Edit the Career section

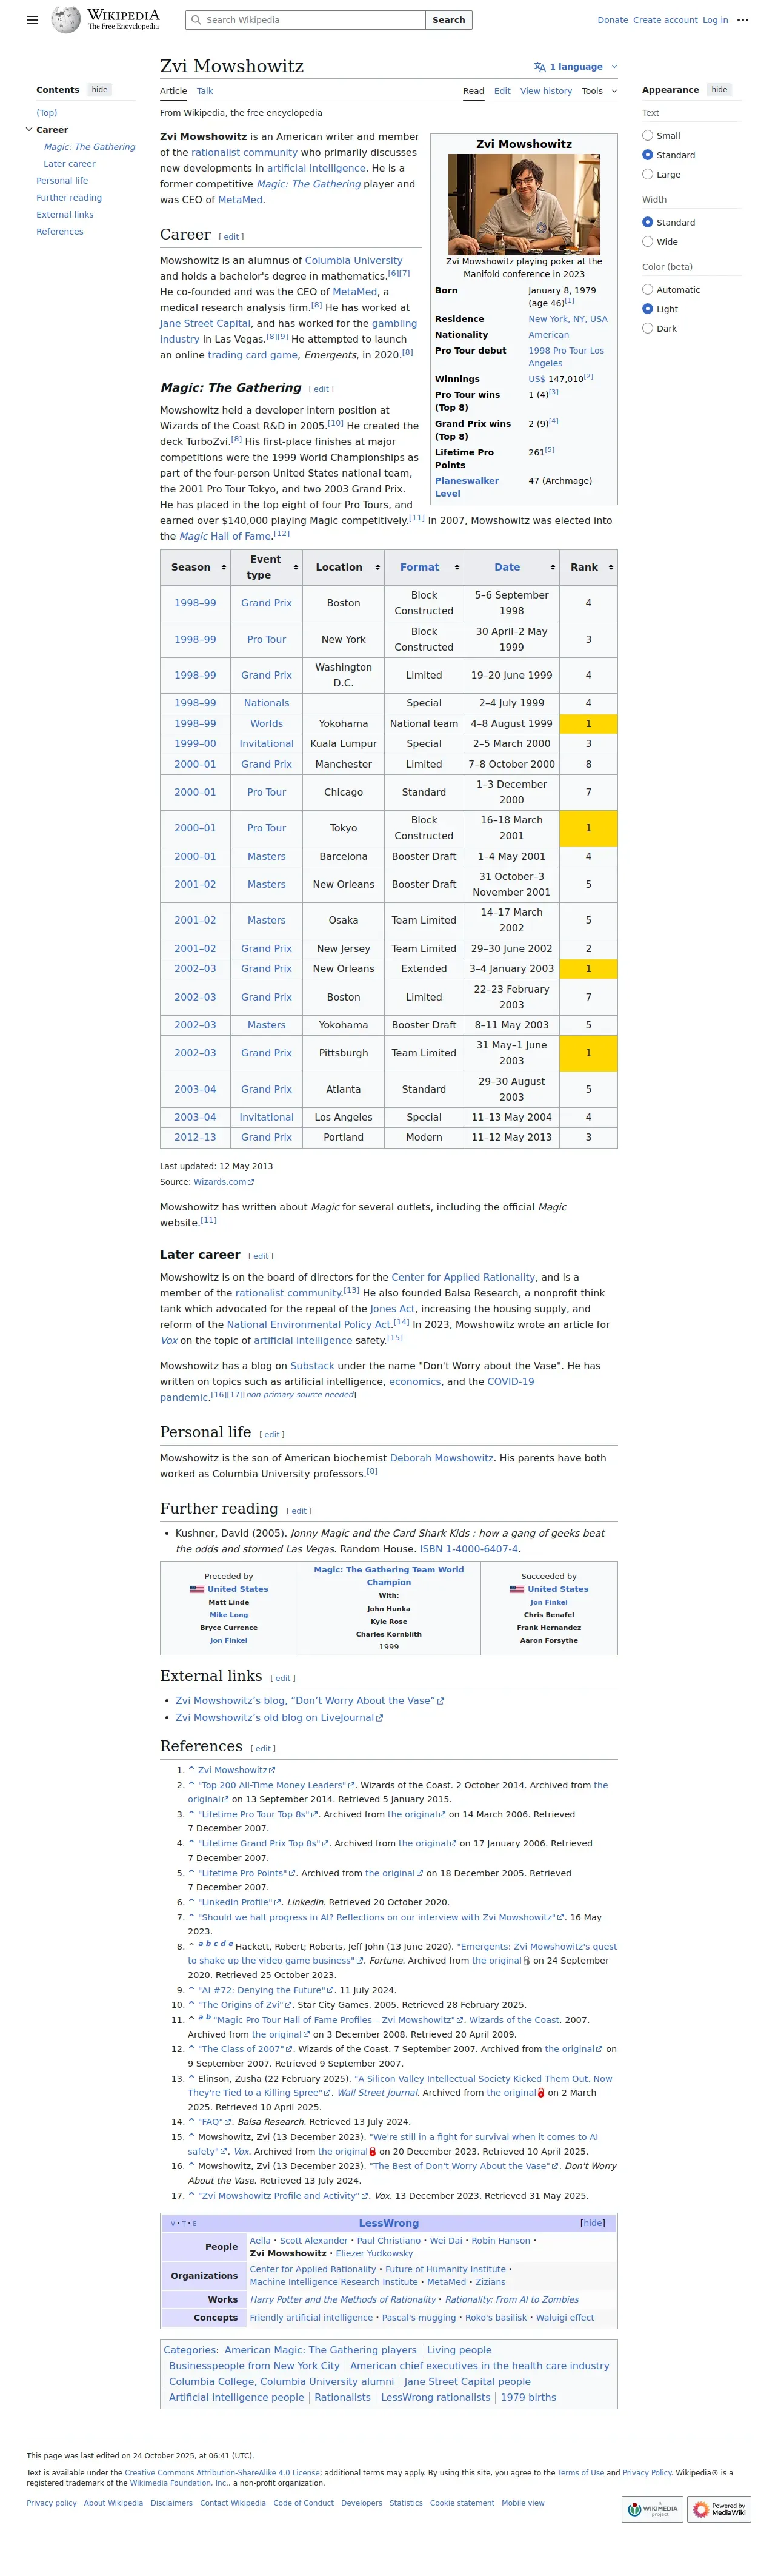click(231, 237)
